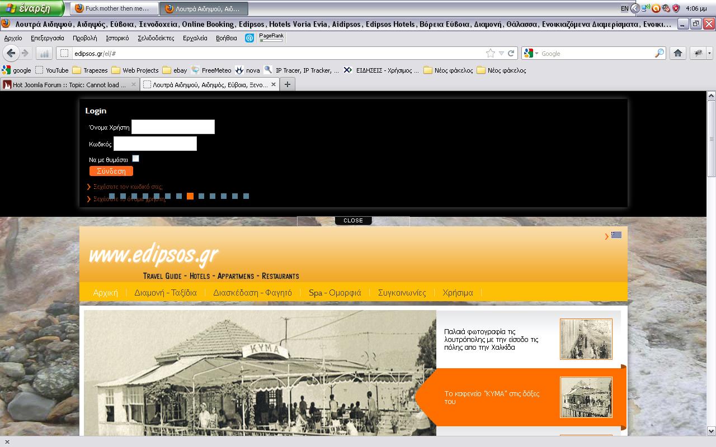The height and width of the screenshot is (447, 716).
Task: Click the Κωδικός password field
Action: click(155, 144)
